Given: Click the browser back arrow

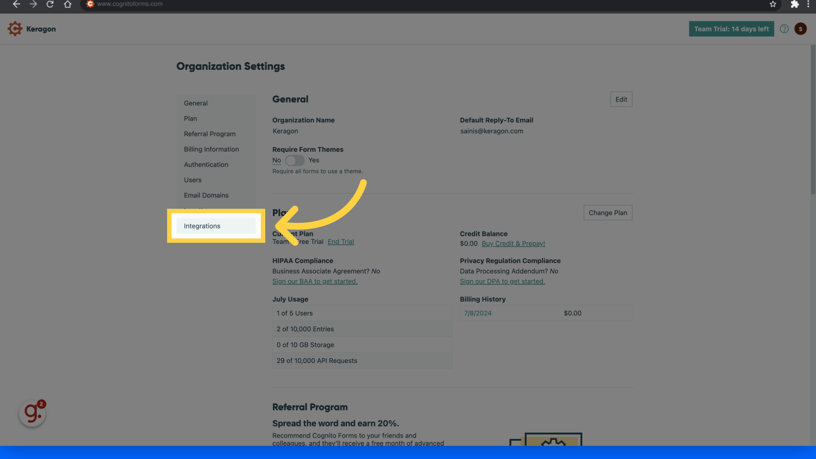Looking at the screenshot, I should (x=16, y=4).
